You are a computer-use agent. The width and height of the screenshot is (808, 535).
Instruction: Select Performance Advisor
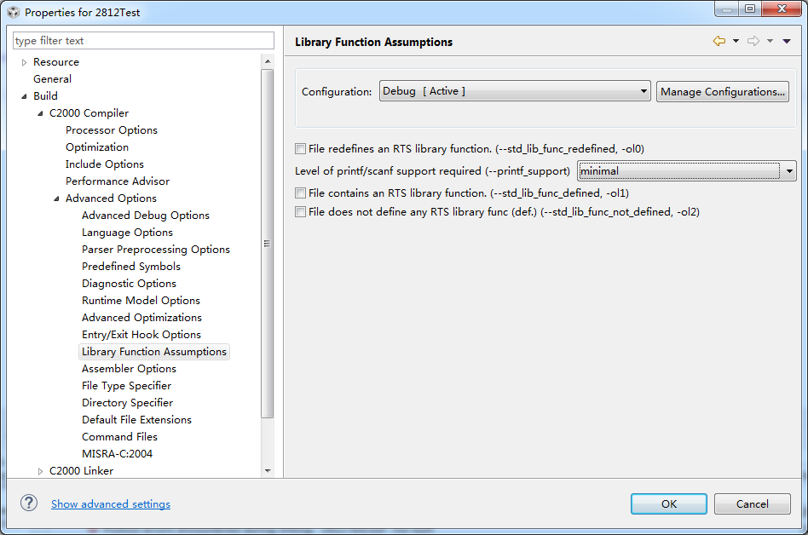(x=118, y=181)
